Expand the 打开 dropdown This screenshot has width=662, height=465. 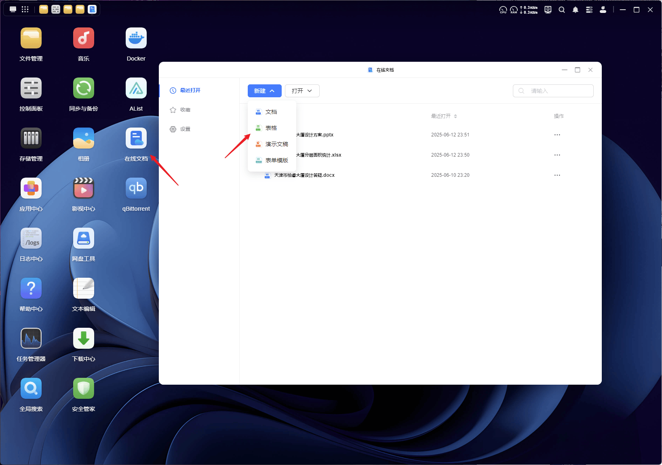[x=302, y=90]
